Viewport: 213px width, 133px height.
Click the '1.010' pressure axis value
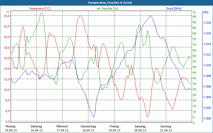click(207, 65)
